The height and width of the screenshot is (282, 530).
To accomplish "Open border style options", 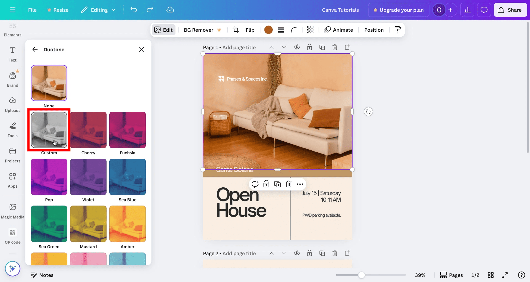I will coord(281,30).
